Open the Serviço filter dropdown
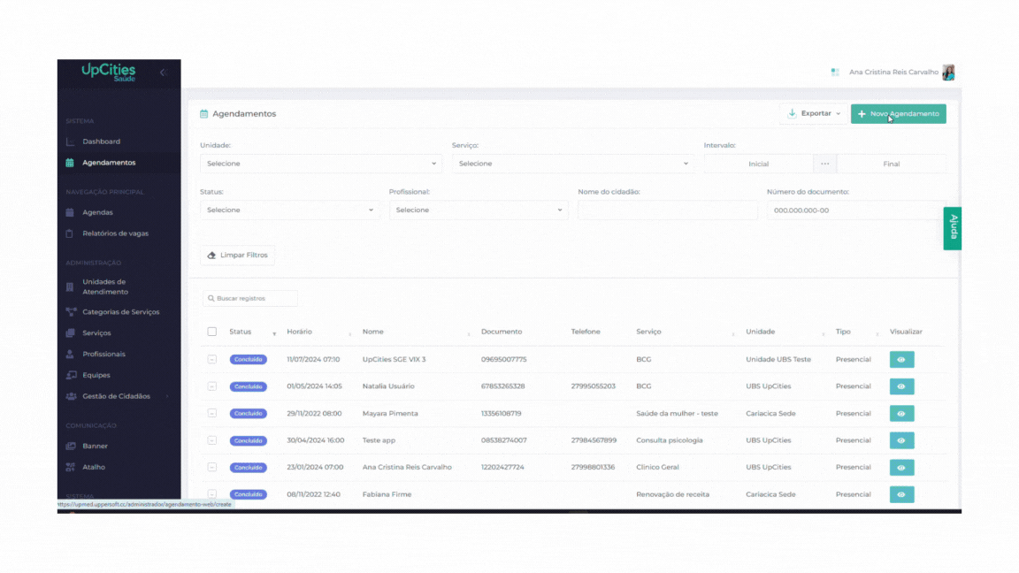Screen dimensions: 1019x573 (x=572, y=164)
